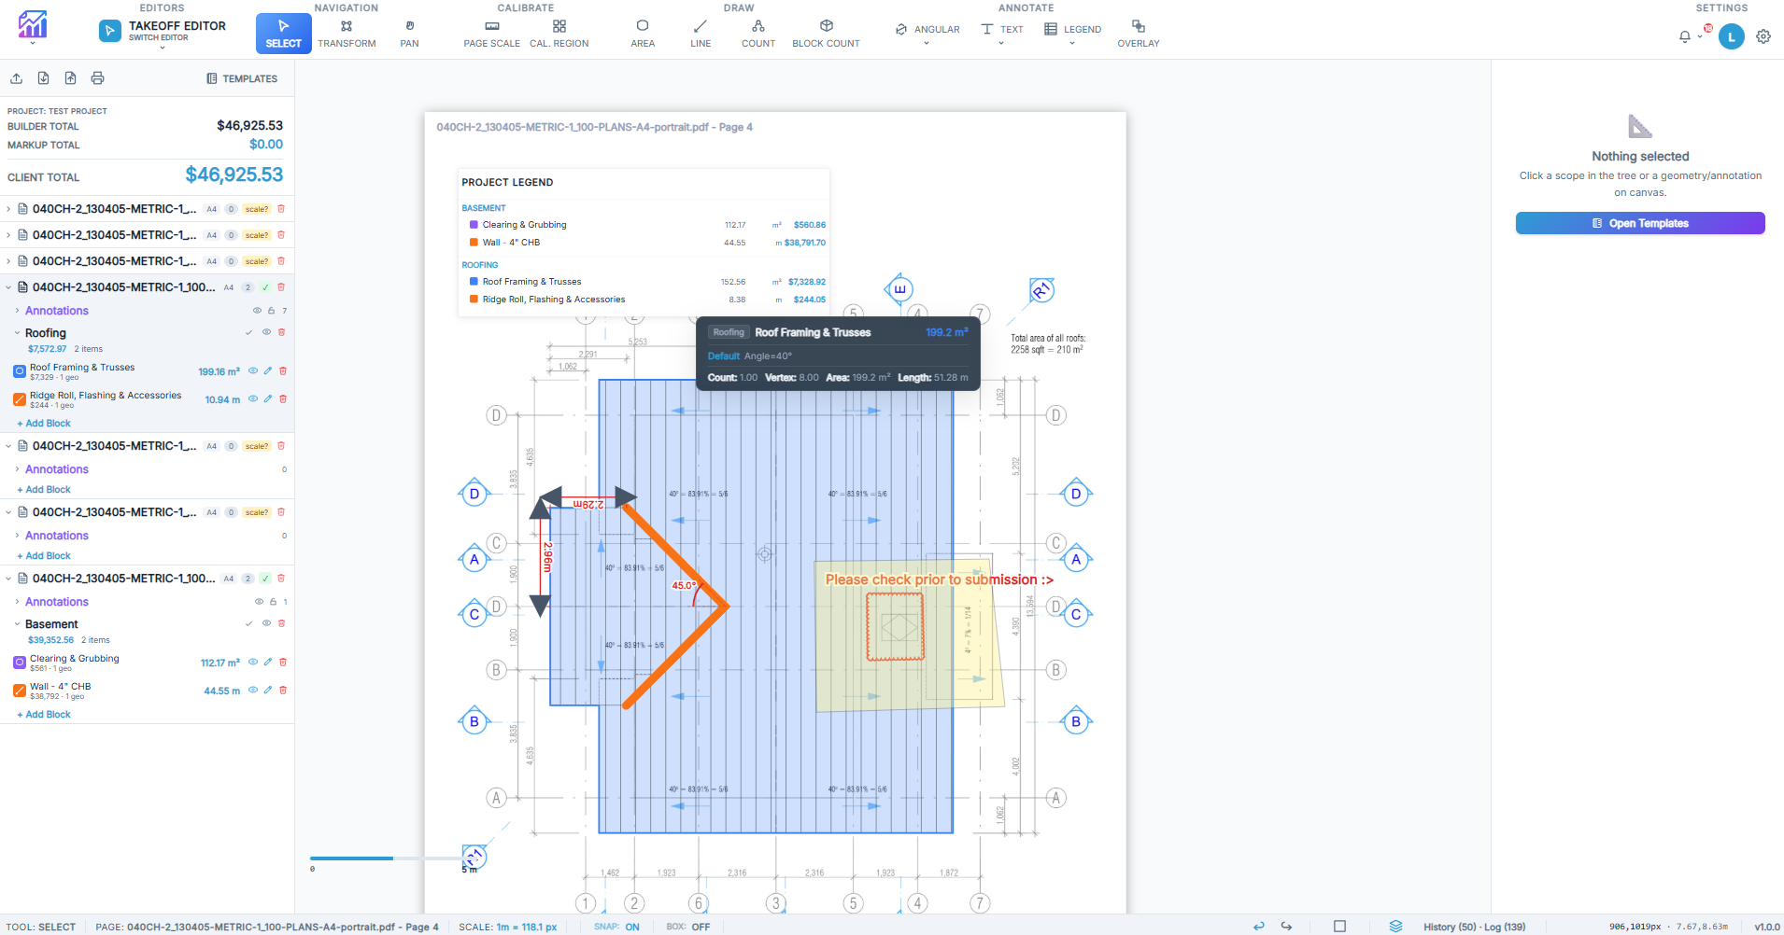Open the notifications bell
Image resolution: width=1784 pixels, height=935 pixels.
[x=1684, y=37]
